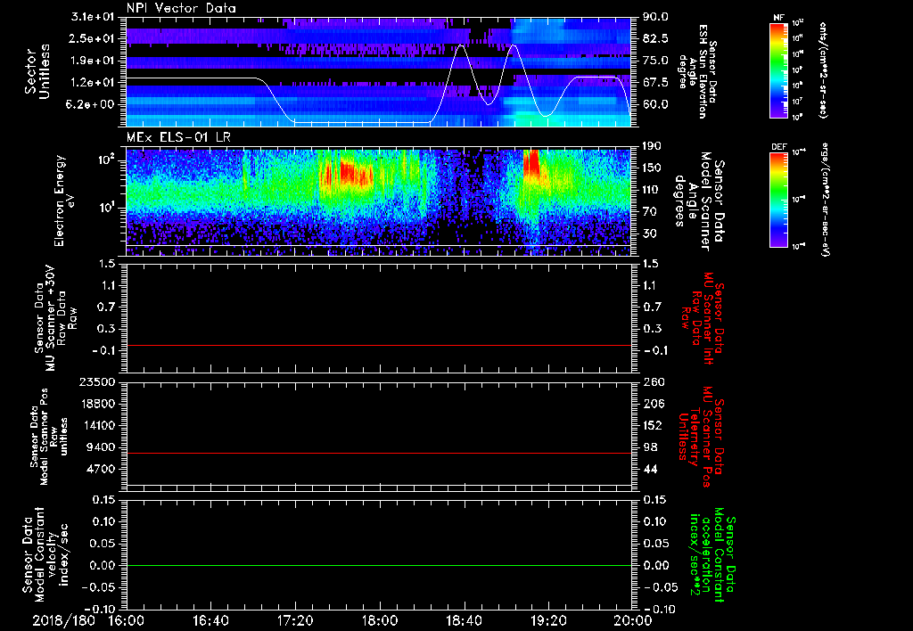Click the 152 telemetry tick label
The image size is (913, 631).
[x=653, y=425]
